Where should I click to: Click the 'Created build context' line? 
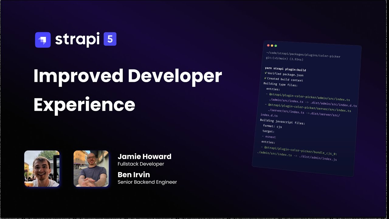pos(284,79)
